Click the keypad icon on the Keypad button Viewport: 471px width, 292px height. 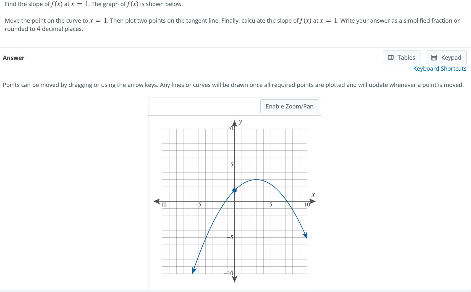(434, 57)
